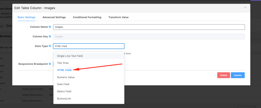Click the info icon beside Column Name
The height and width of the screenshot is (108, 261).
50,27
